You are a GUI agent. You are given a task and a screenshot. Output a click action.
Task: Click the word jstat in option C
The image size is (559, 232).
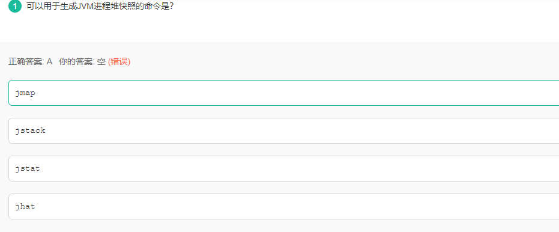click(x=28, y=168)
